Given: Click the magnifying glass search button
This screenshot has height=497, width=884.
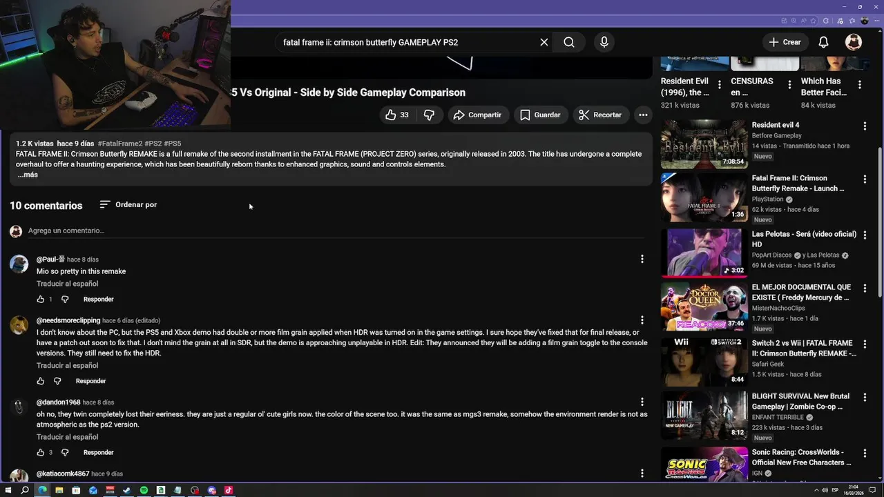Looking at the screenshot, I should (x=569, y=42).
